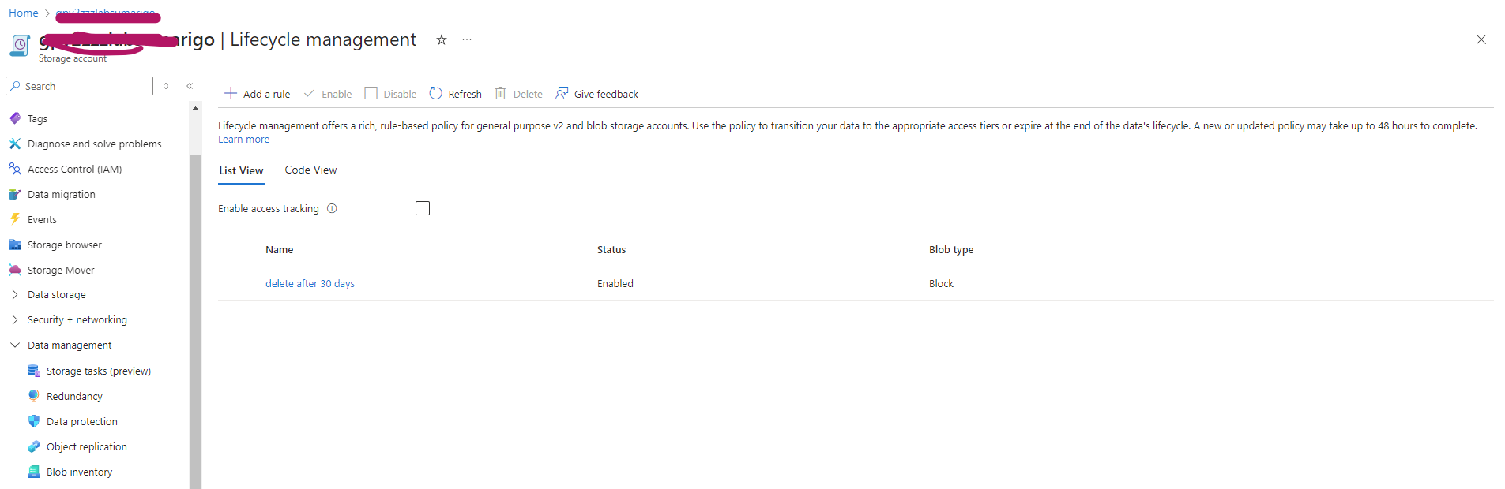The height and width of the screenshot is (489, 1505).
Task: Switch to Code View tab
Action: click(x=310, y=170)
